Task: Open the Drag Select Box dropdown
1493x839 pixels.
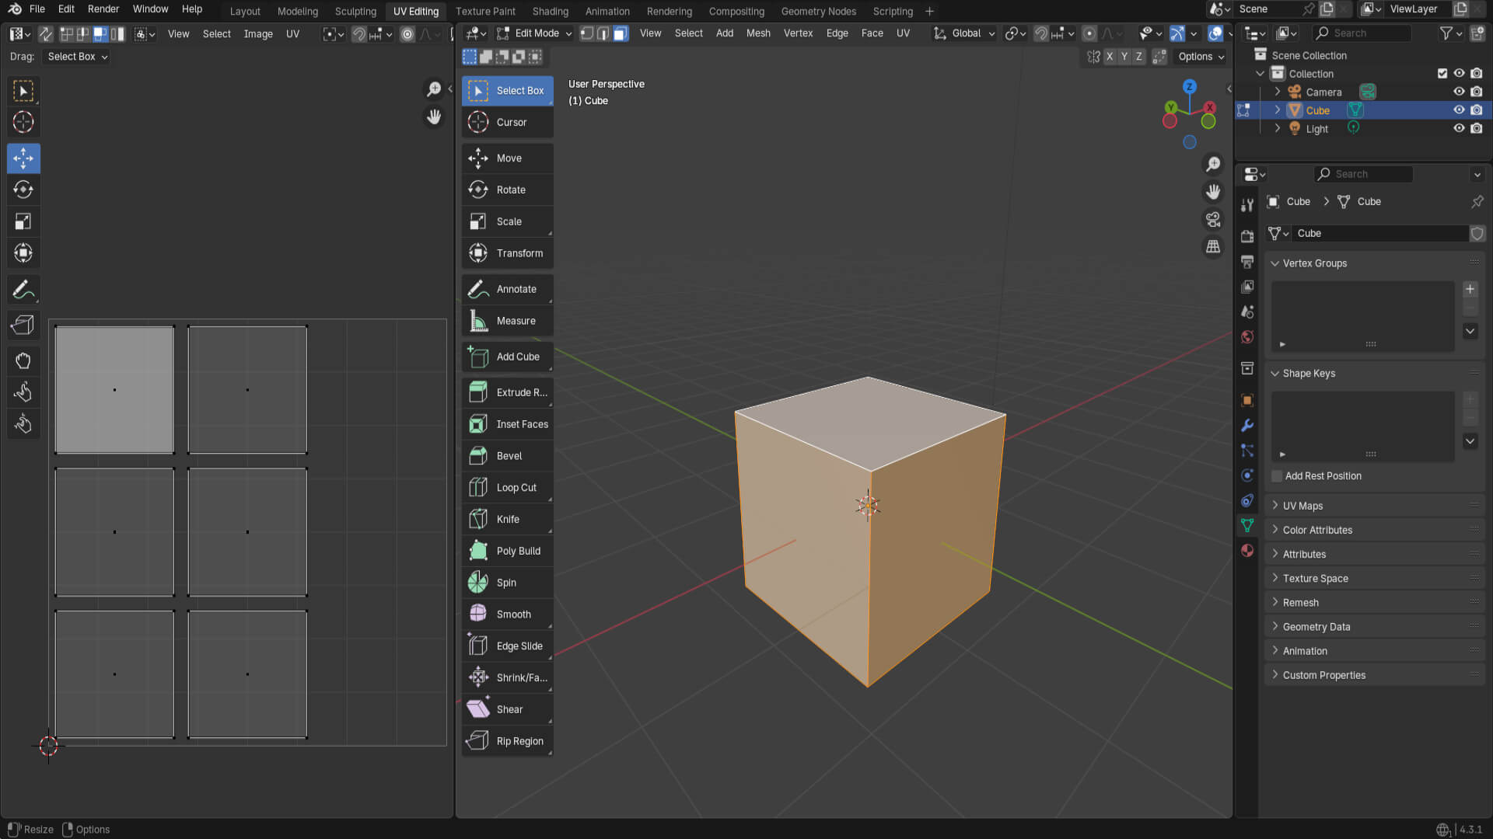Action: click(x=77, y=57)
